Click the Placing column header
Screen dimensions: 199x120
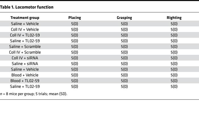74,18
